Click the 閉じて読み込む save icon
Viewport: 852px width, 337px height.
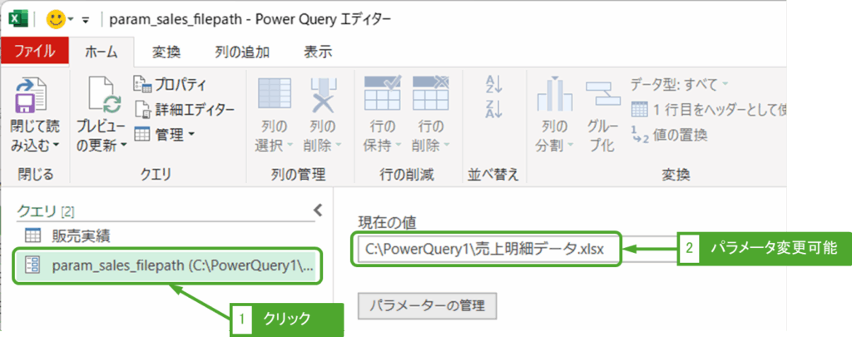pos(32,96)
